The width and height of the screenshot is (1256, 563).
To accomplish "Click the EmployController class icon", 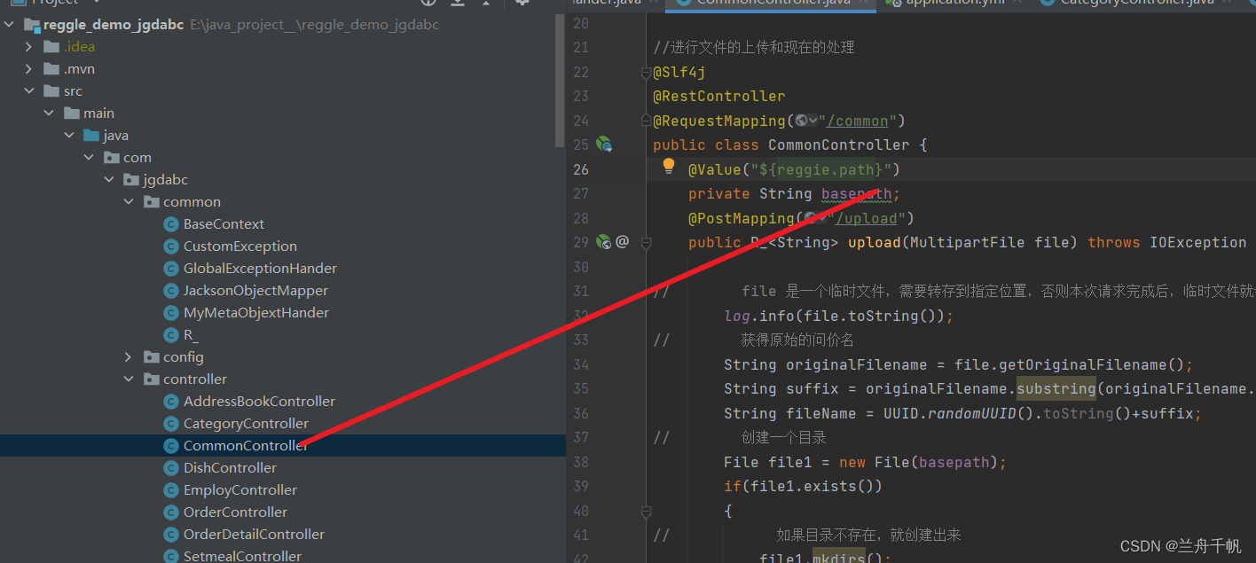I will [x=171, y=490].
